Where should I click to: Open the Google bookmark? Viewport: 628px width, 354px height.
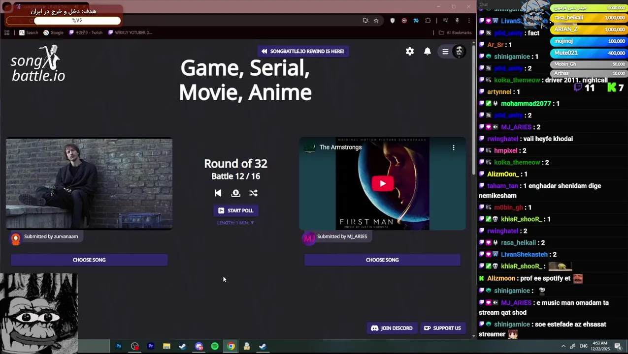pos(53,32)
